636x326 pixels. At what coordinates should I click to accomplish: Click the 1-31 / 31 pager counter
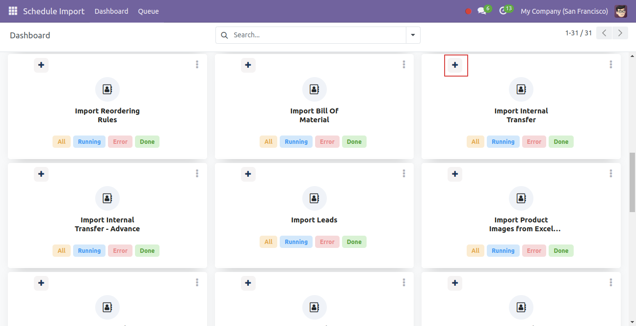pos(579,33)
